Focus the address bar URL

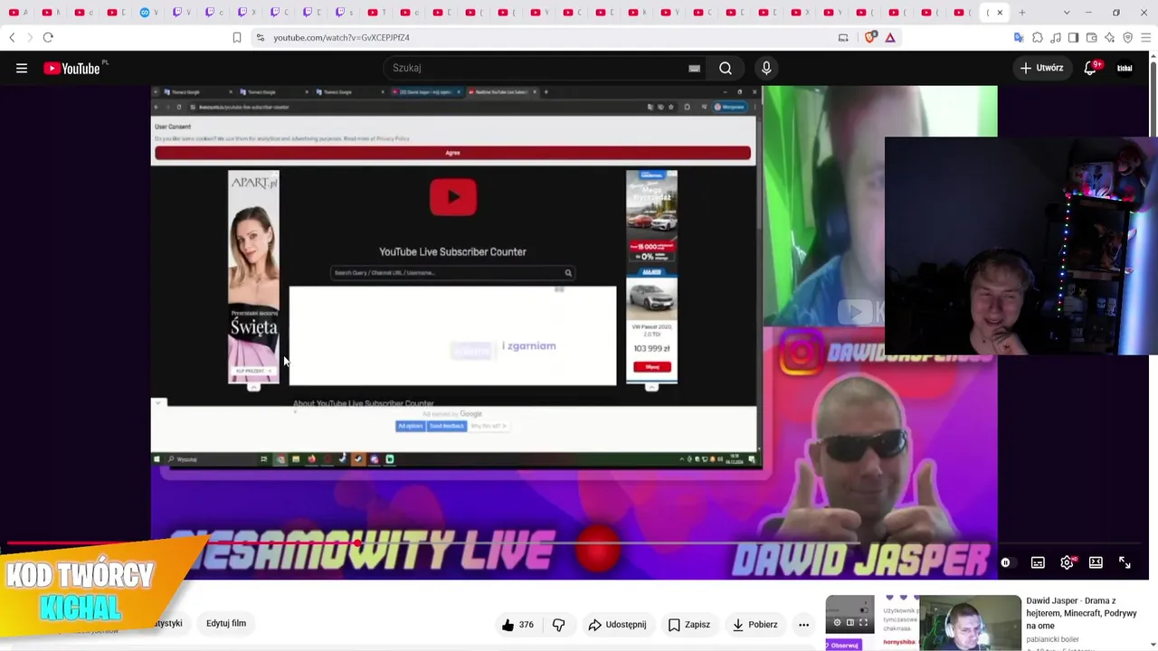click(342, 37)
